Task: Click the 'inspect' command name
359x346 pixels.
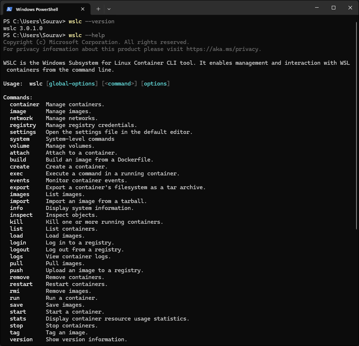Action: click(21, 215)
